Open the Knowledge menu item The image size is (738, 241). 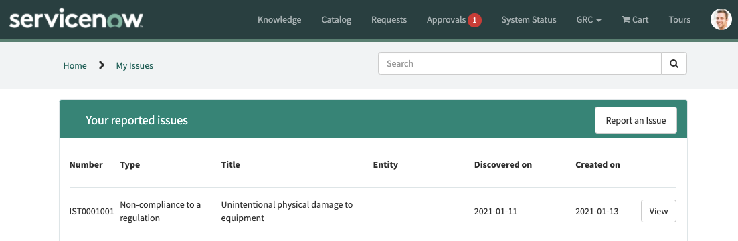pos(280,20)
